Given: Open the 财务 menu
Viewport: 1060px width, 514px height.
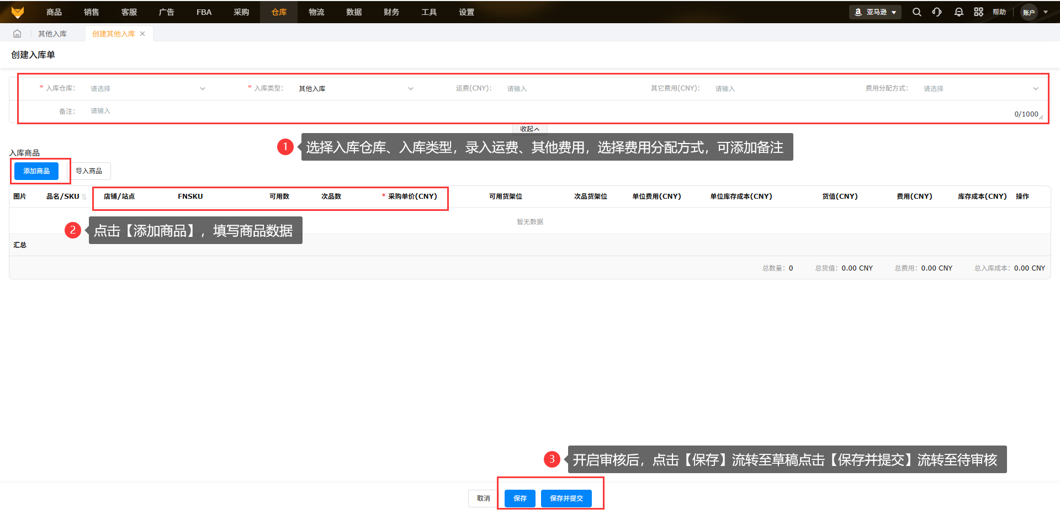Looking at the screenshot, I should [392, 12].
